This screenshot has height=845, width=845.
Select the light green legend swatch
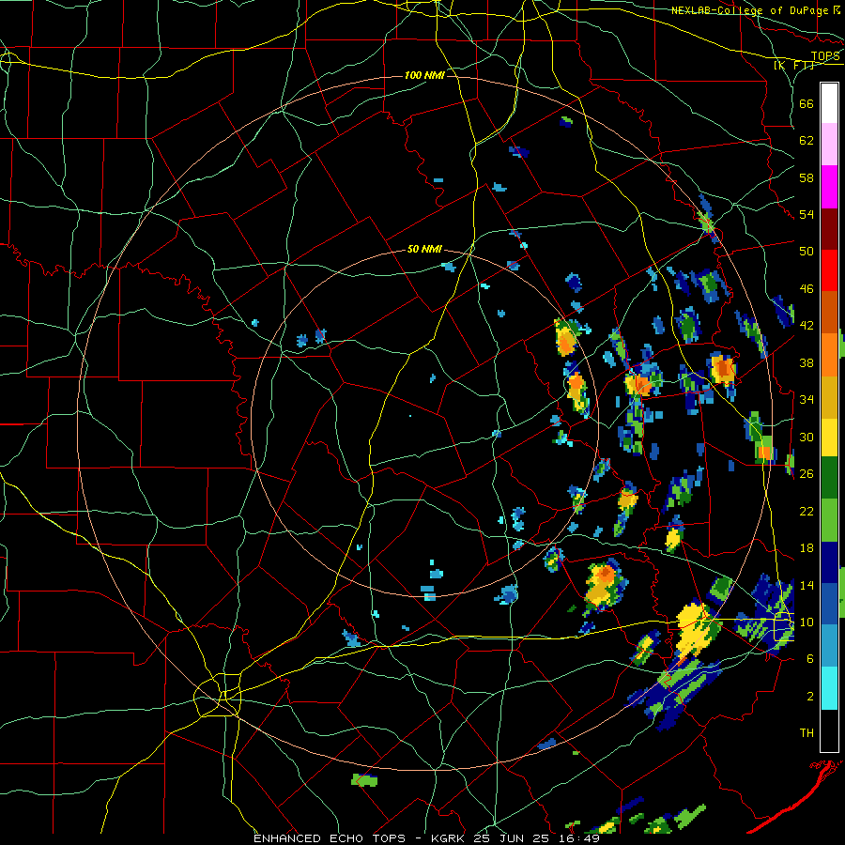click(829, 520)
